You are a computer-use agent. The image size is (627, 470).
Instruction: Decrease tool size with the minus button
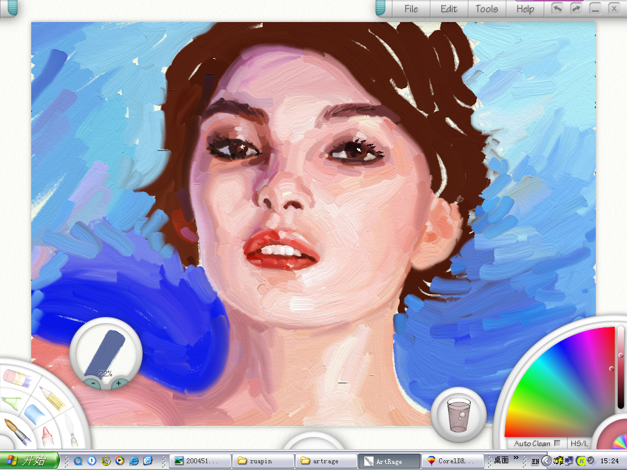pos(93,383)
